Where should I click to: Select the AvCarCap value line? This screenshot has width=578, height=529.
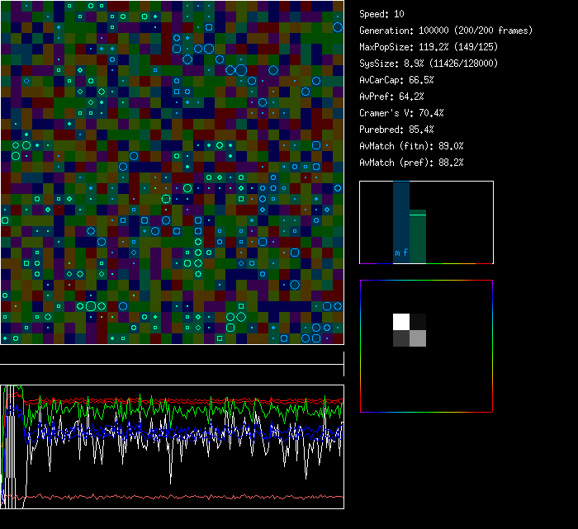point(396,80)
